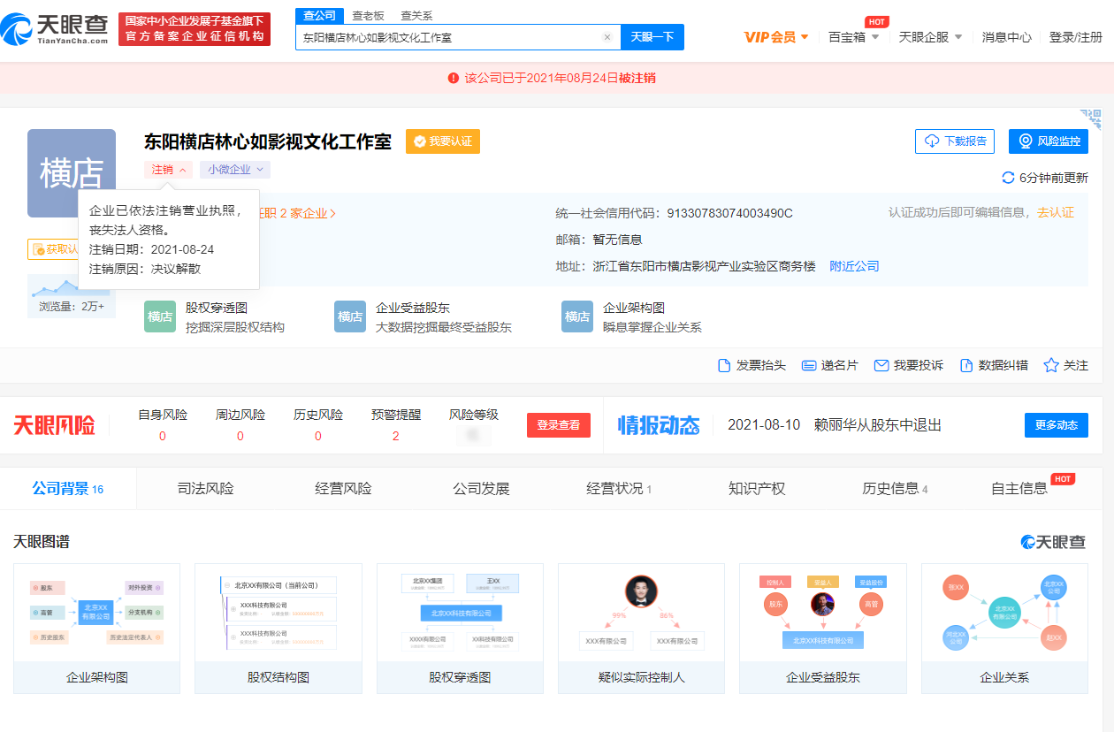Viewport: 1114px width, 732px height.
Task: Click the 去认证 link
Action: coord(1056,213)
